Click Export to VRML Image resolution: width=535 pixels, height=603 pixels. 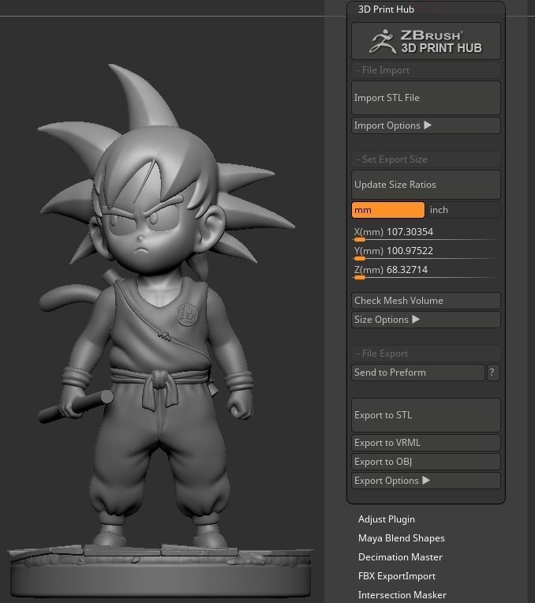coord(426,443)
